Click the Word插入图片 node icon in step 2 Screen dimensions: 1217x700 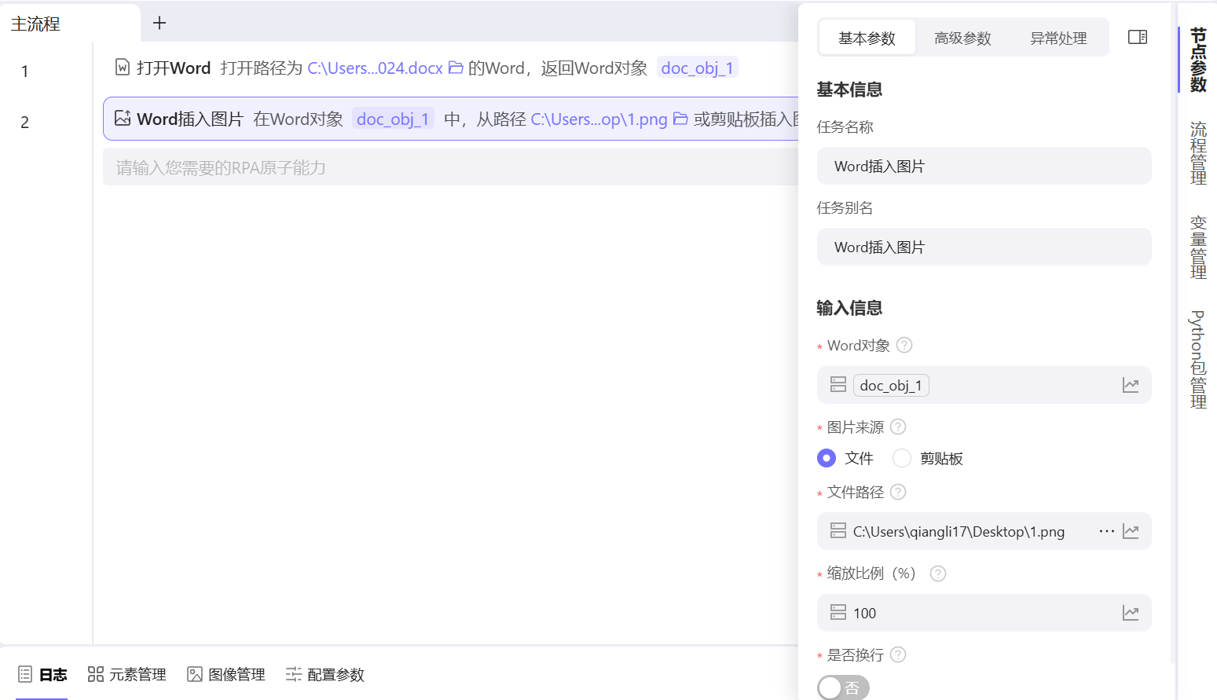[122, 118]
